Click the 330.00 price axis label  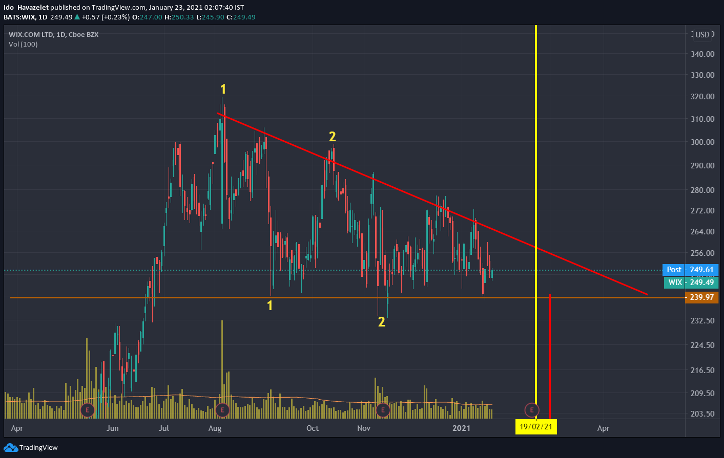point(702,75)
